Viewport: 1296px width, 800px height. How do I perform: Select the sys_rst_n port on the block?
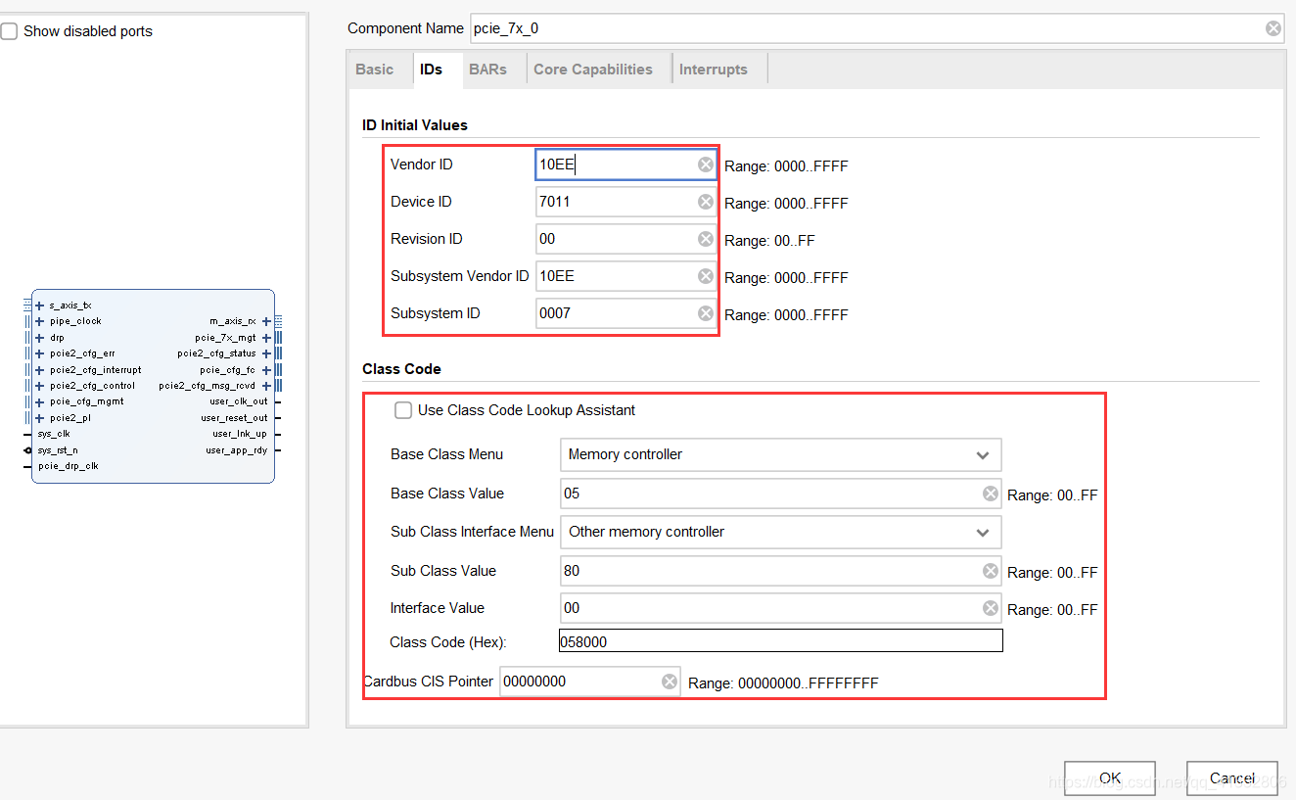(x=57, y=450)
